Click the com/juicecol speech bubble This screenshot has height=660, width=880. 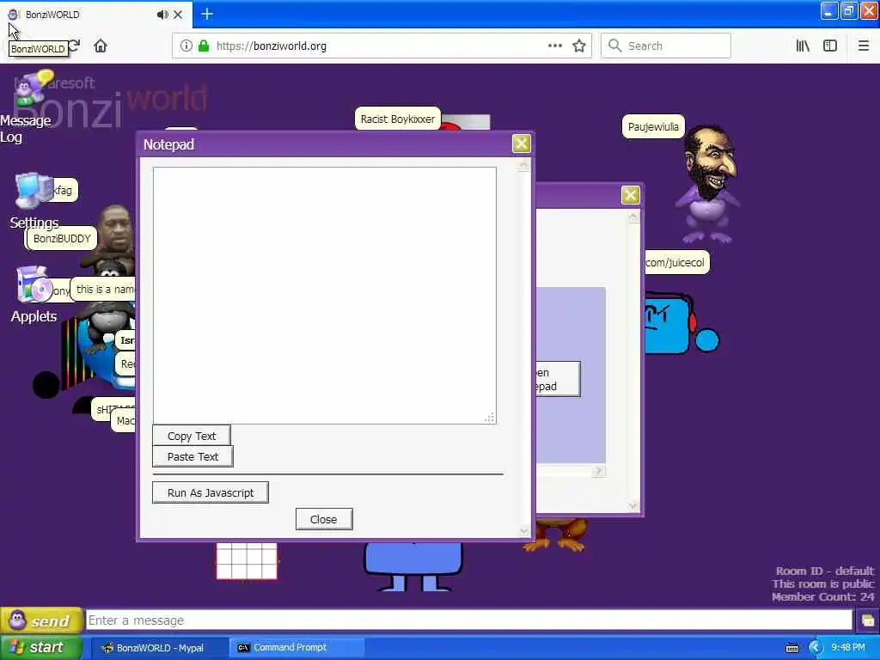click(677, 263)
